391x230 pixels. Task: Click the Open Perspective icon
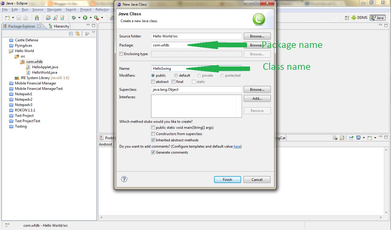(347, 18)
